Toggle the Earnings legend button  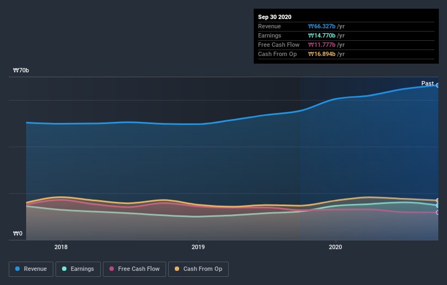pyautogui.click(x=78, y=269)
